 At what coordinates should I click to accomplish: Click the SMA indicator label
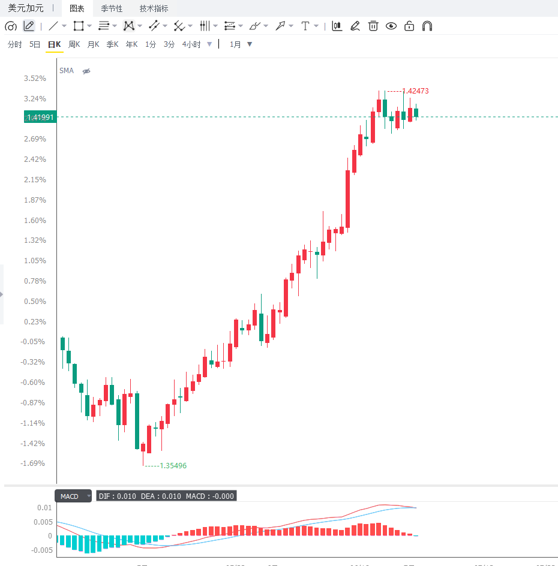(x=67, y=71)
